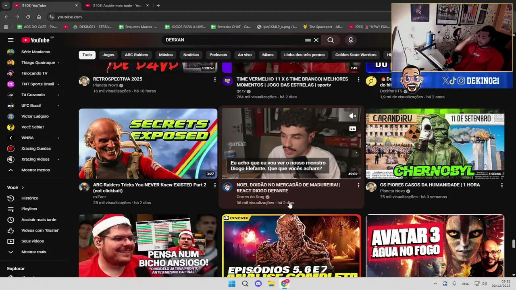Select the ARC Raiders filter chip
This screenshot has width=516, height=290.
coord(137,55)
